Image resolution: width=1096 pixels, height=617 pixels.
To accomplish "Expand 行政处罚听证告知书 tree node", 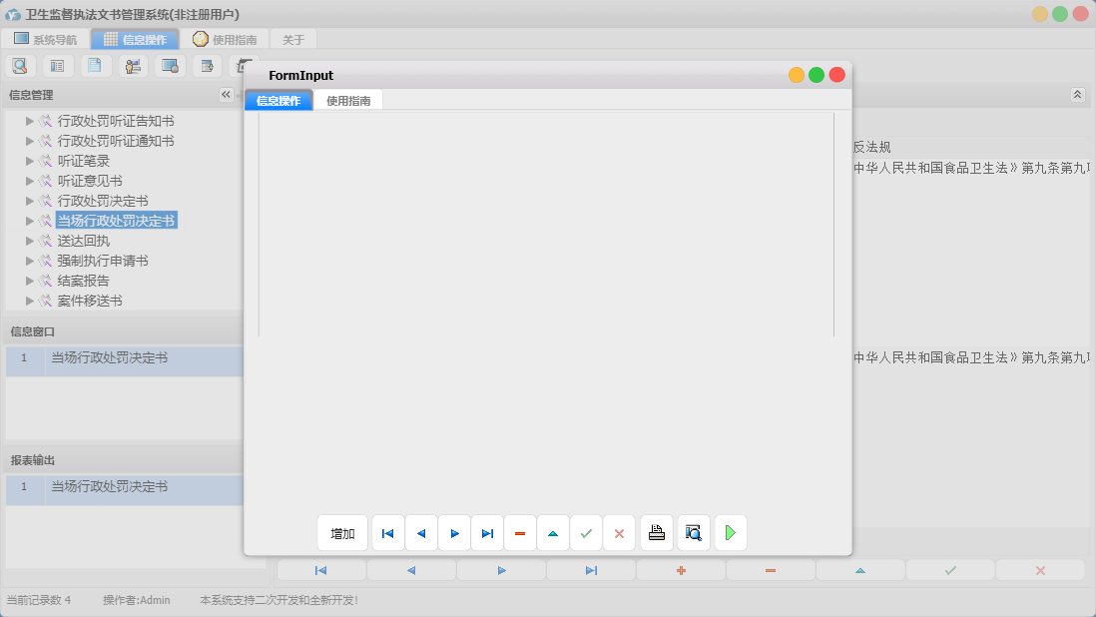I will click(29, 121).
